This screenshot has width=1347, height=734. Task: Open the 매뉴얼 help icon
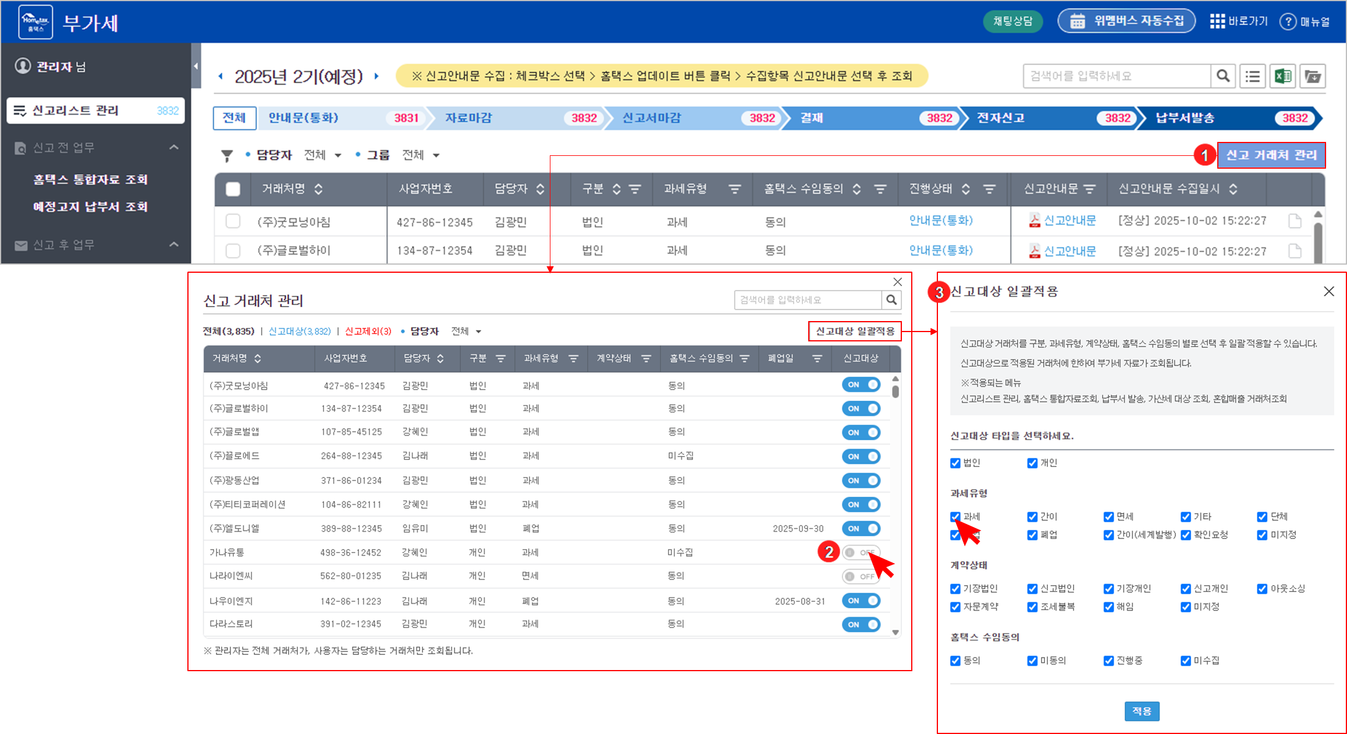(x=1288, y=22)
